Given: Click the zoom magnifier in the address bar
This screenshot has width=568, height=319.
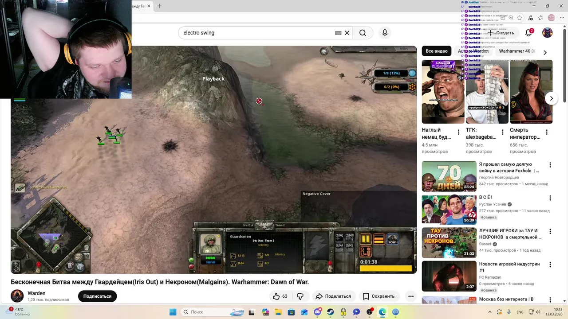Looking at the screenshot, I should [x=511, y=18].
